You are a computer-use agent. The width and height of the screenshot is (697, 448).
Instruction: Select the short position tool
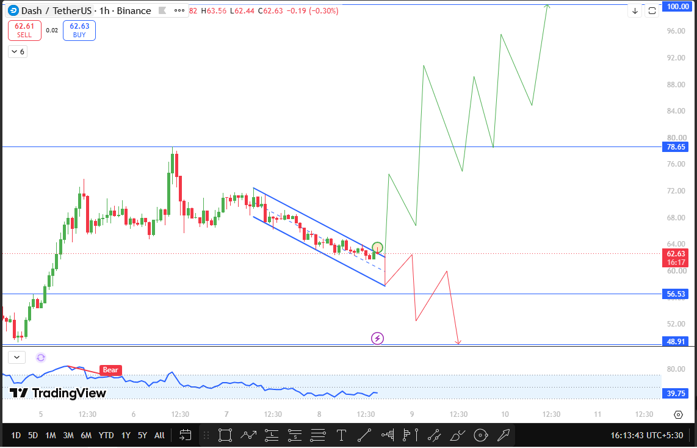tap(295, 435)
